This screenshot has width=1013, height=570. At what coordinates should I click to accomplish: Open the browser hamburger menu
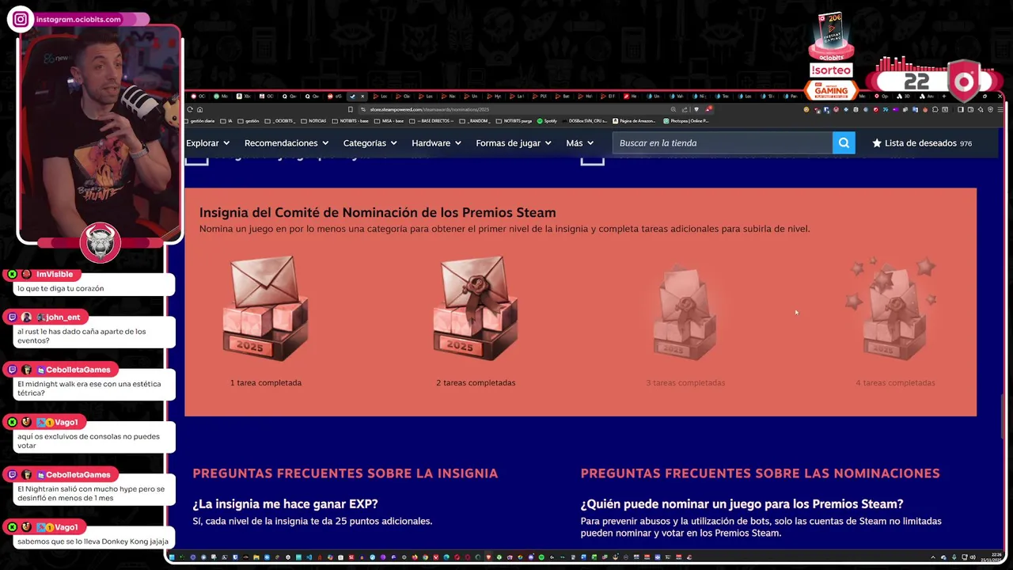(1000, 109)
